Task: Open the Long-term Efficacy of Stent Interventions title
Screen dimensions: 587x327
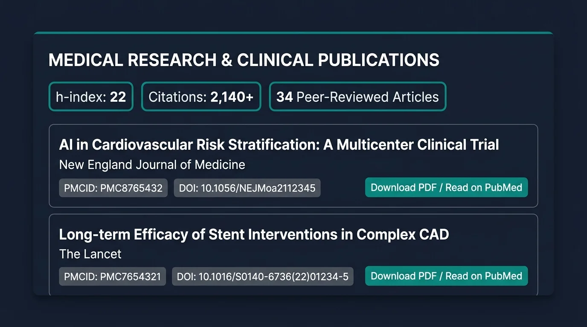Action: point(254,234)
